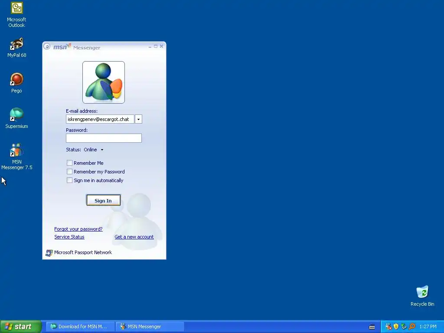Open the Microsoft Outlook desktop icon
This screenshot has height=333, width=444.
[x=16, y=15]
